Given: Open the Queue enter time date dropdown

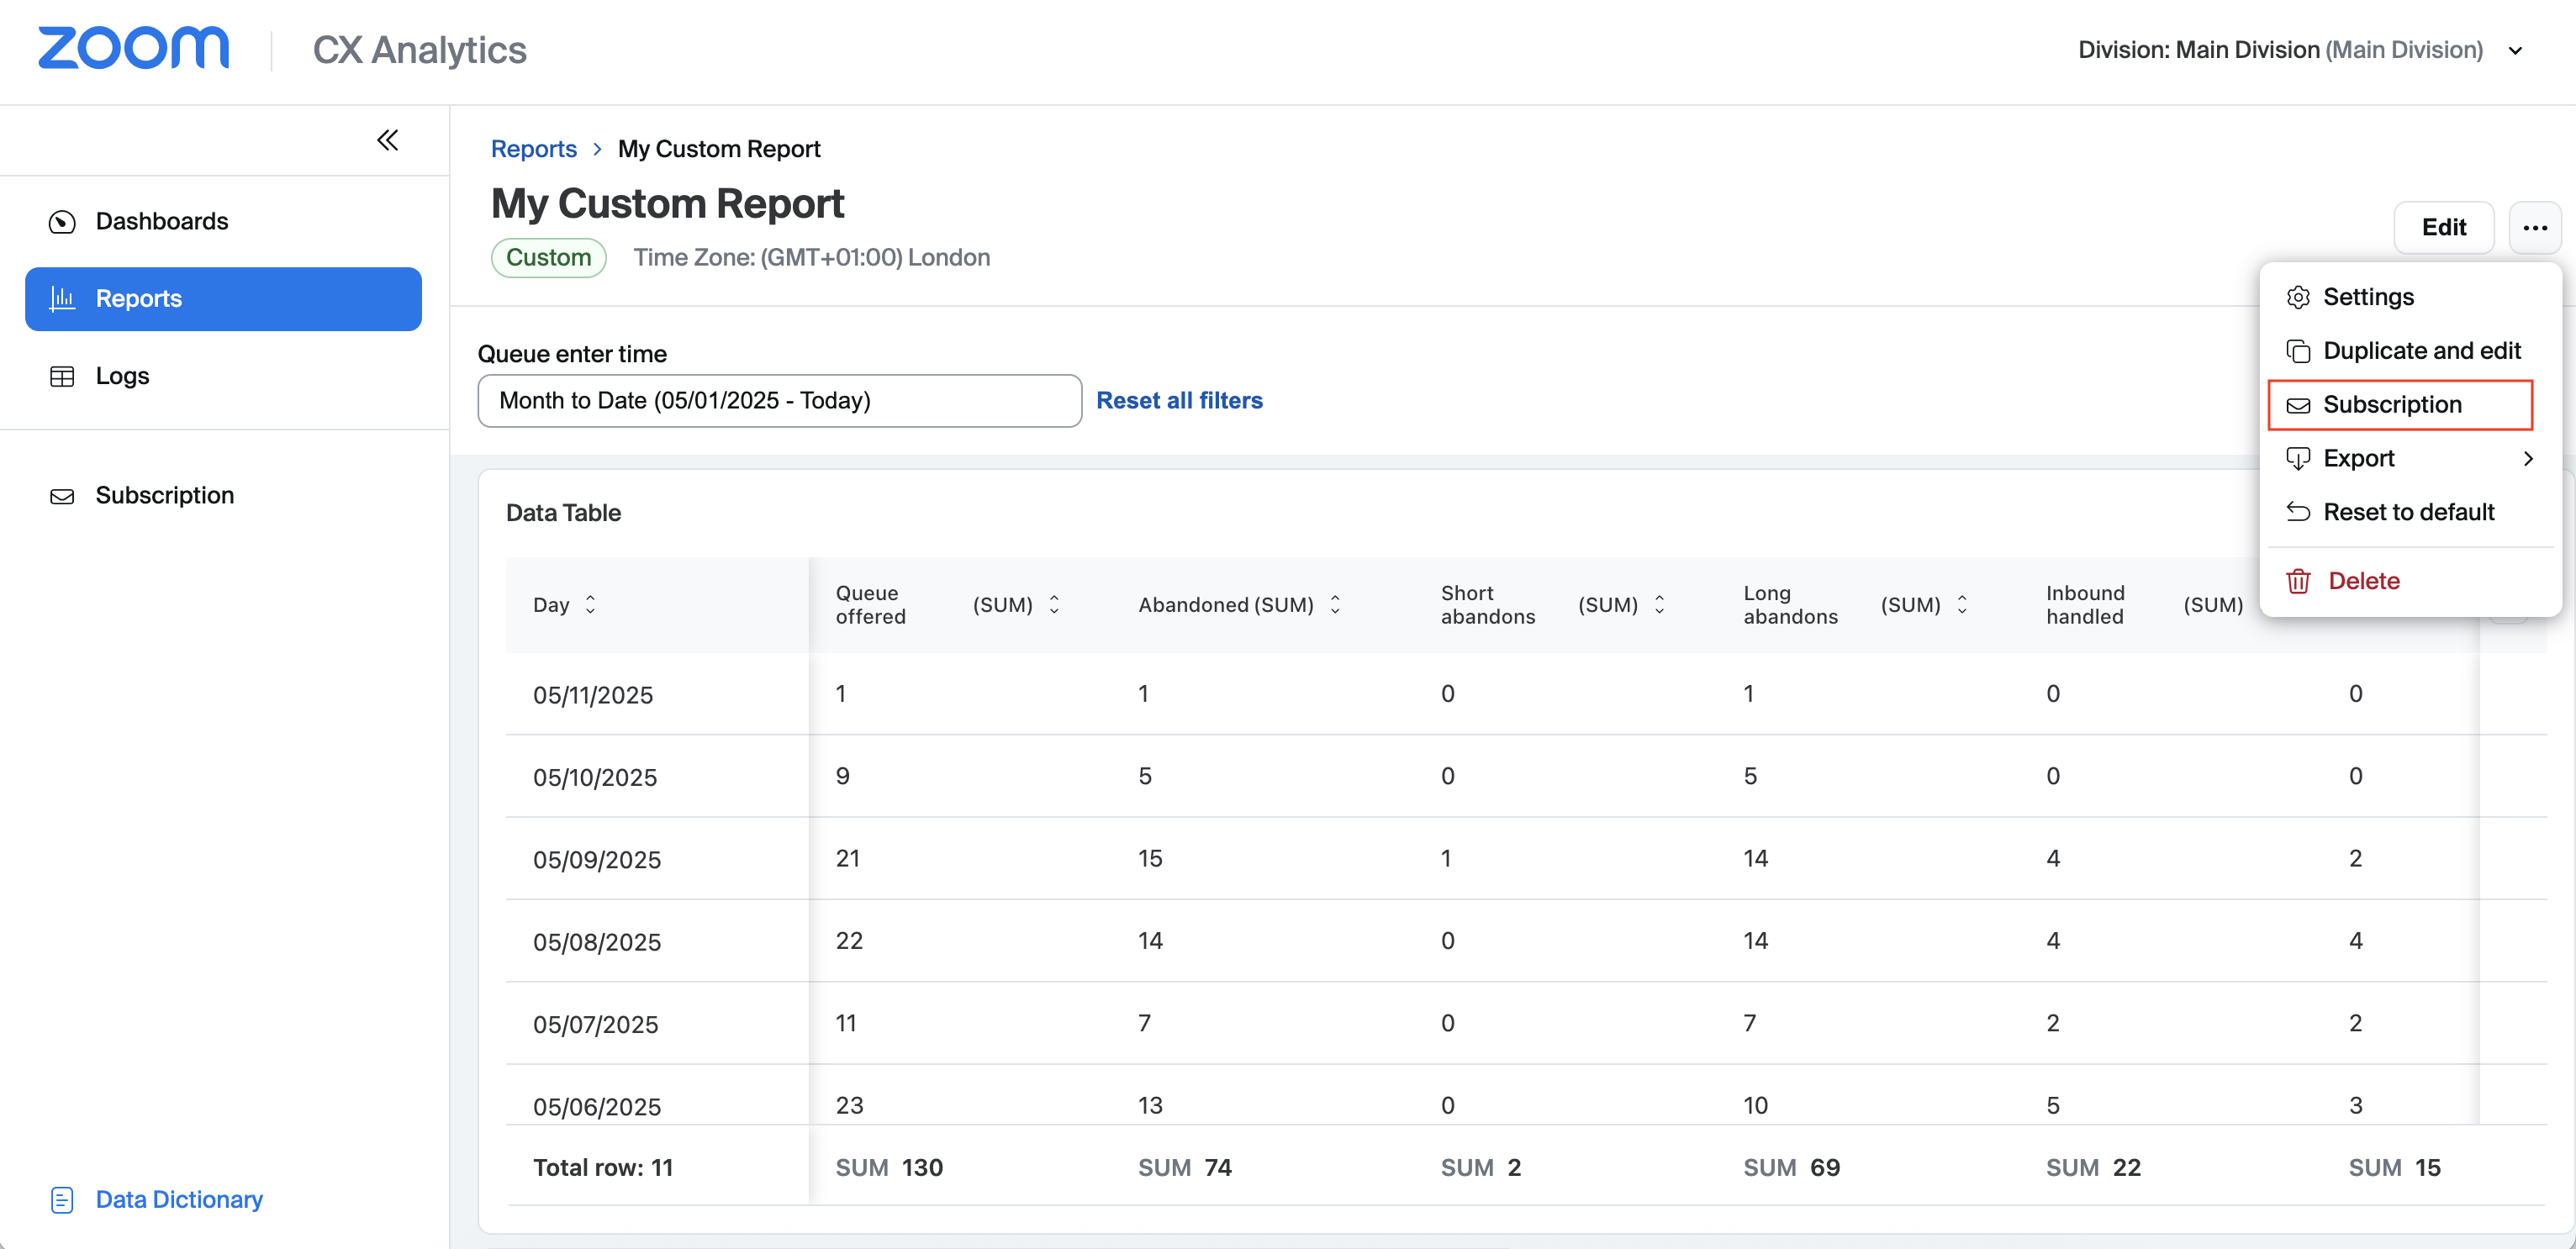Looking at the screenshot, I should [x=779, y=401].
